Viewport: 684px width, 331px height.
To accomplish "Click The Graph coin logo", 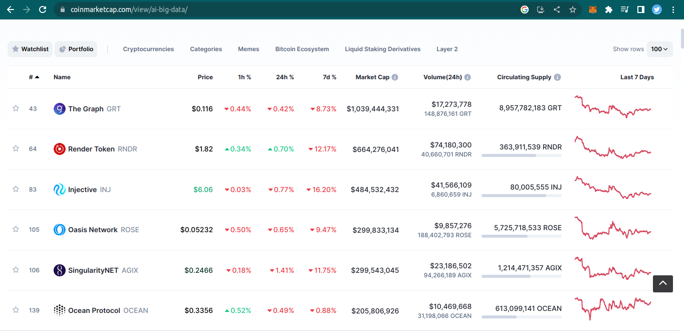I will (60, 109).
